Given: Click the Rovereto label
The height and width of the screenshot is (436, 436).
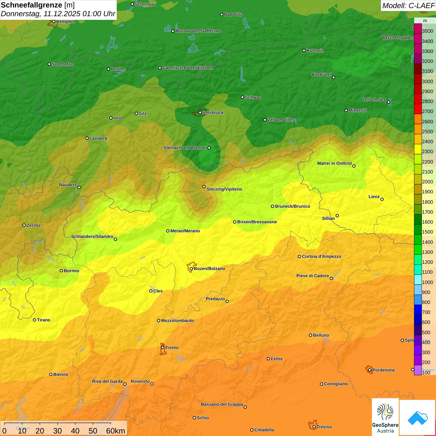Looking at the screenshot, I should point(140,381).
